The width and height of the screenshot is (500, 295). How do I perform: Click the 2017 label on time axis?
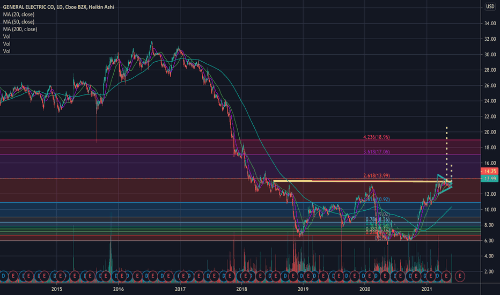[180, 289]
